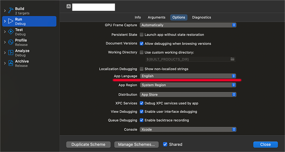Select the Profile waveform icon
Viewport: 285px width, 152px height.
pyautogui.click(x=11, y=42)
